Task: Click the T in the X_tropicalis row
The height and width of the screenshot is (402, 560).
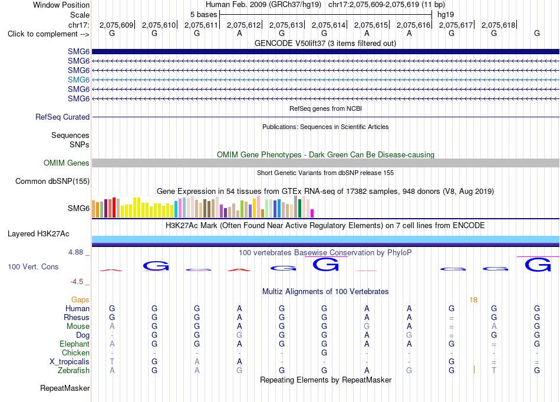Action: [x=112, y=362]
